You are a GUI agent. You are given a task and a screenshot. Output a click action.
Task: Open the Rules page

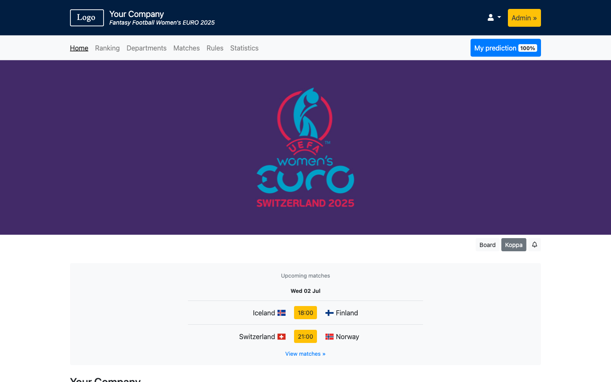[x=215, y=48]
